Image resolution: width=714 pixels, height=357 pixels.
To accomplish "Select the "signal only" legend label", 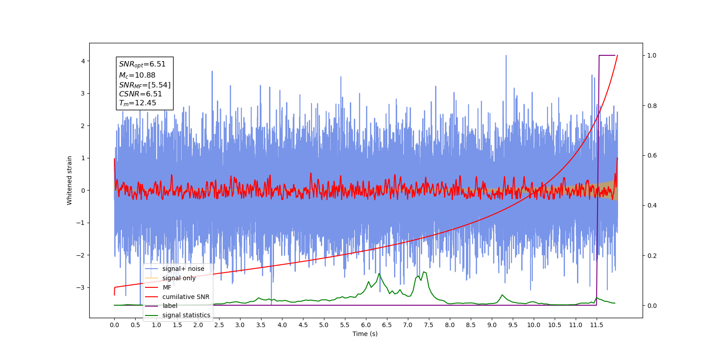I will point(179,278).
